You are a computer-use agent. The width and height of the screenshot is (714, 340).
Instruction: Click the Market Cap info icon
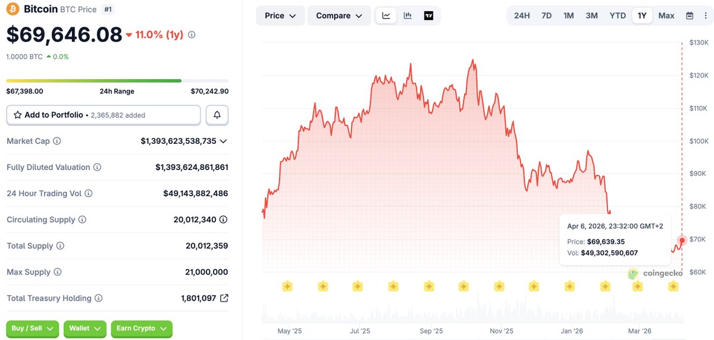click(x=57, y=141)
